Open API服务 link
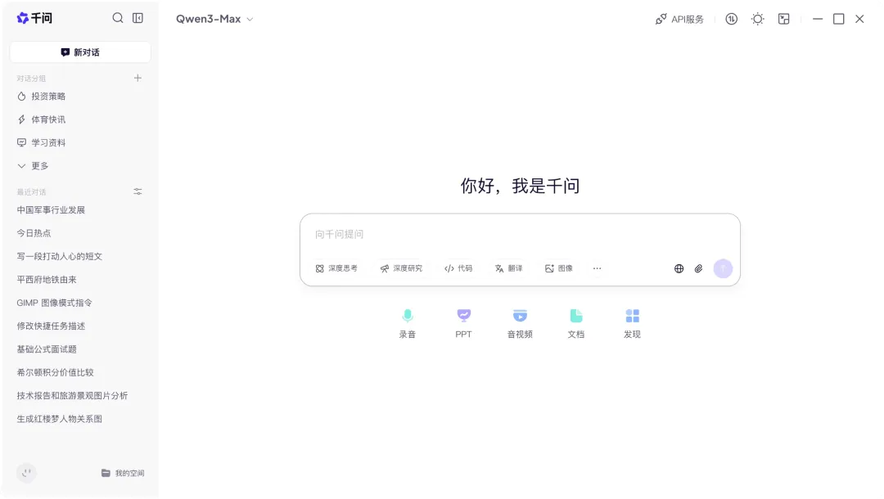Screen dimensions: 884x499 click(679, 19)
